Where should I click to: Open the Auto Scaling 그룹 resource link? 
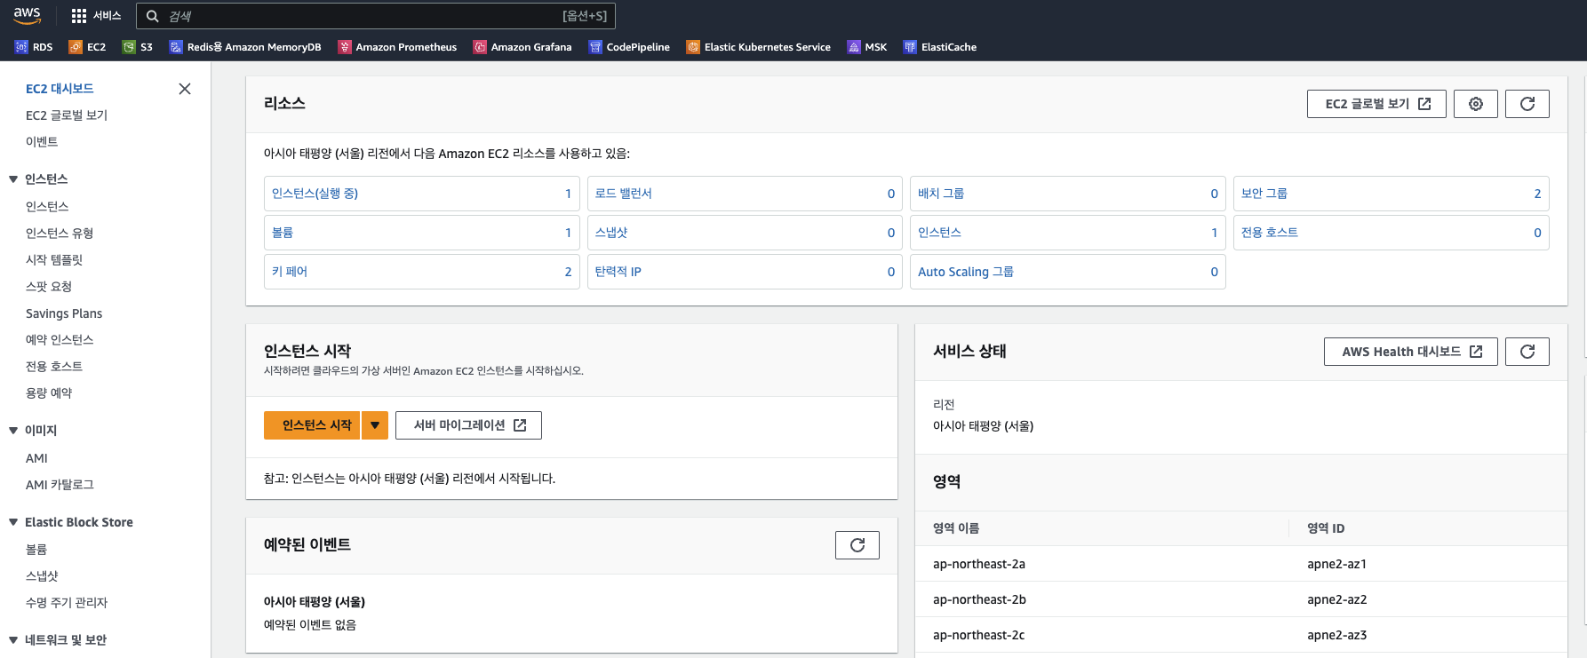click(x=966, y=272)
